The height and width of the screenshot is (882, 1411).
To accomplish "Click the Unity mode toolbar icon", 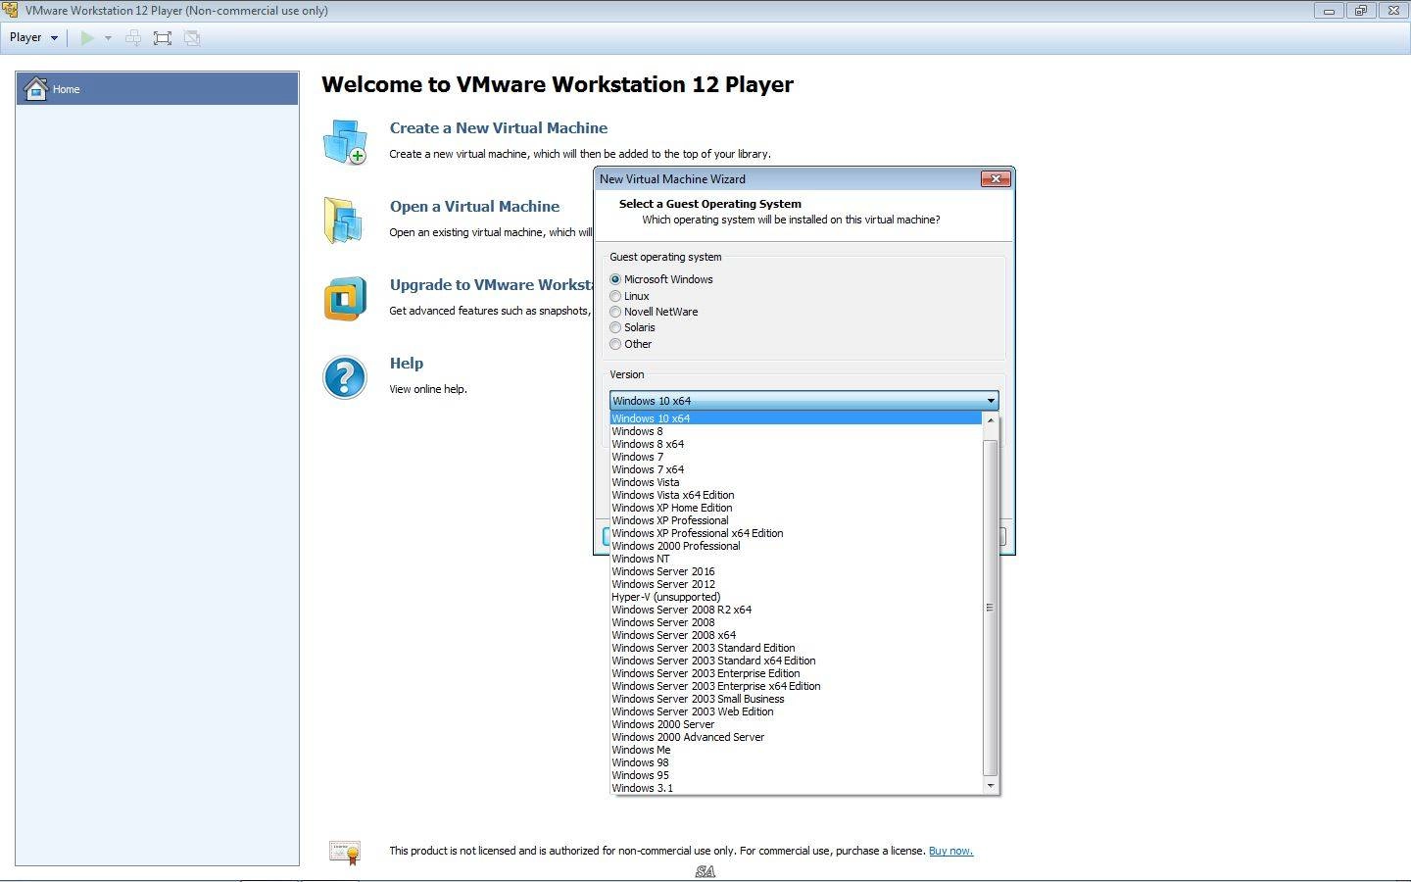I will click(192, 38).
